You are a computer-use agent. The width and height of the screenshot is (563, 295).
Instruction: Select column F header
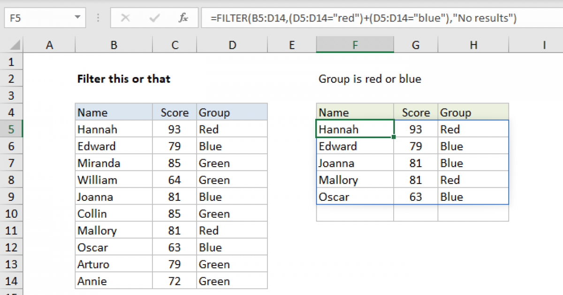click(355, 44)
